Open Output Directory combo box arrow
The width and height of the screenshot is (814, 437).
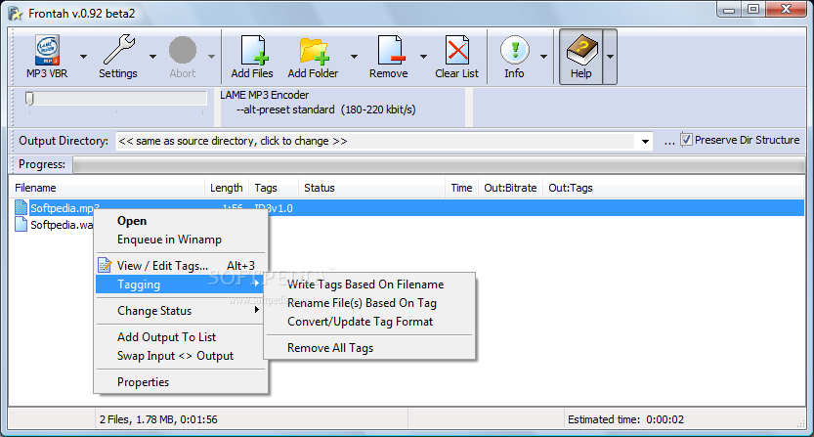[645, 142]
